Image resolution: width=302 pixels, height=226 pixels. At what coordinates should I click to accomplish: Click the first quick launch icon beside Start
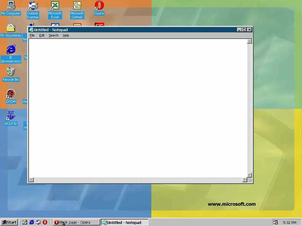25,222
